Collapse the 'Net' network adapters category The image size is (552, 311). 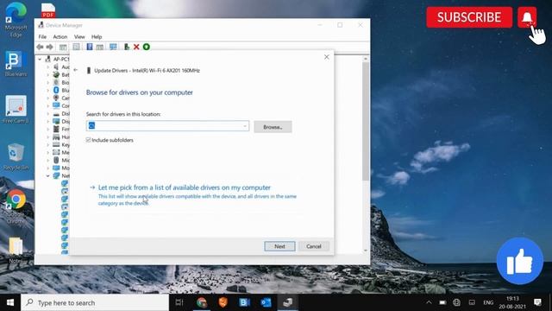pyautogui.click(x=48, y=175)
